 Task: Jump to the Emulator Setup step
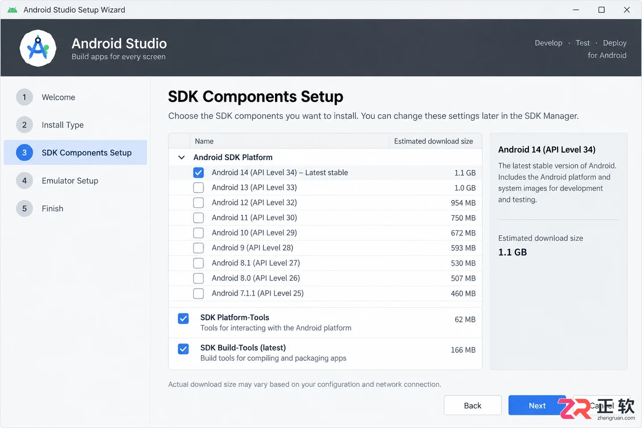[x=70, y=181]
